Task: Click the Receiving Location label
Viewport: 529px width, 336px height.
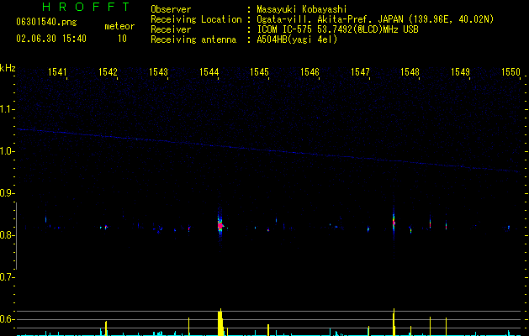Action: (x=196, y=20)
